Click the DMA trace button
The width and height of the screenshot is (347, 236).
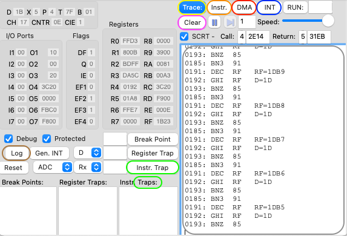click(x=244, y=7)
